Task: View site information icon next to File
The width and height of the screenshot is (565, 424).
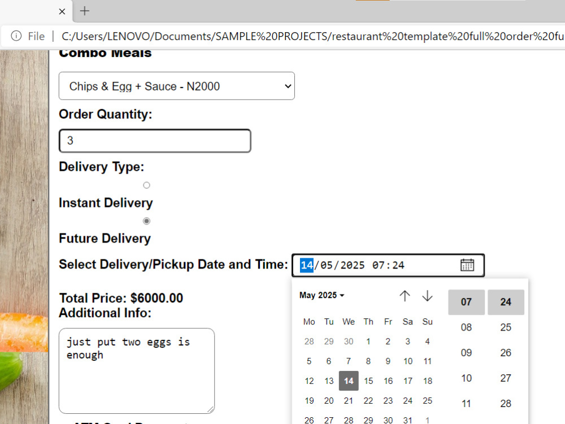Action: (16, 36)
